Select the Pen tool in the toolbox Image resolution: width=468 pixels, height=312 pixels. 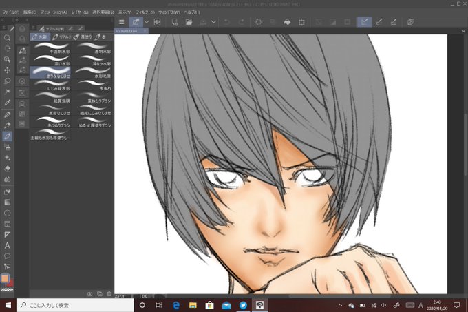(x=7, y=114)
